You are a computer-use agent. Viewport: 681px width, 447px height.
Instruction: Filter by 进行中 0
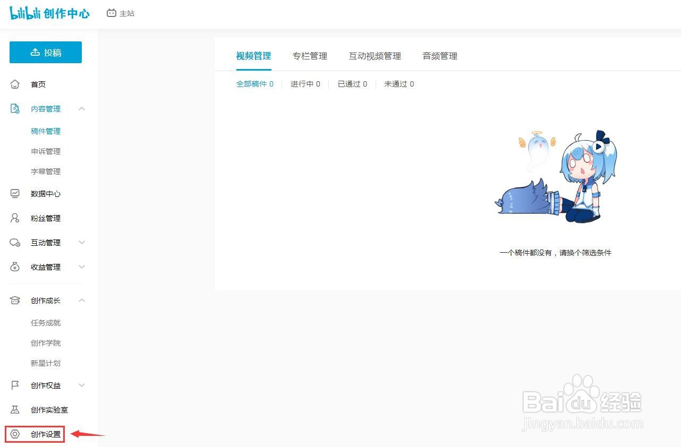point(305,84)
